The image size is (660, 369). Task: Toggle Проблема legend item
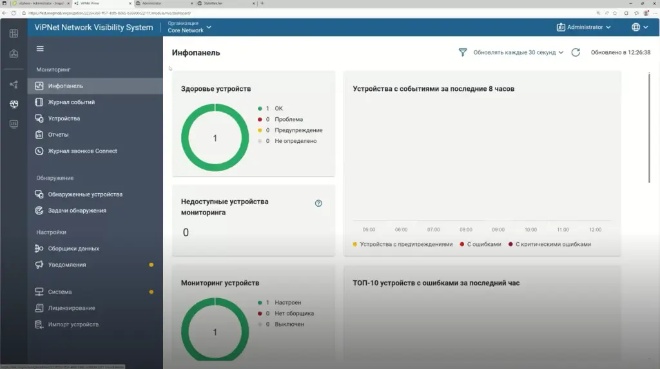pyautogui.click(x=280, y=120)
